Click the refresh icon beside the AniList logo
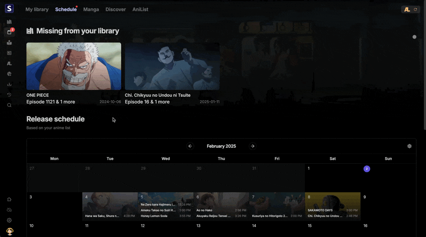The width and height of the screenshot is (426, 237). click(415, 9)
